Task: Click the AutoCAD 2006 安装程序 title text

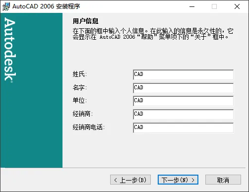Action: coord(46,6)
